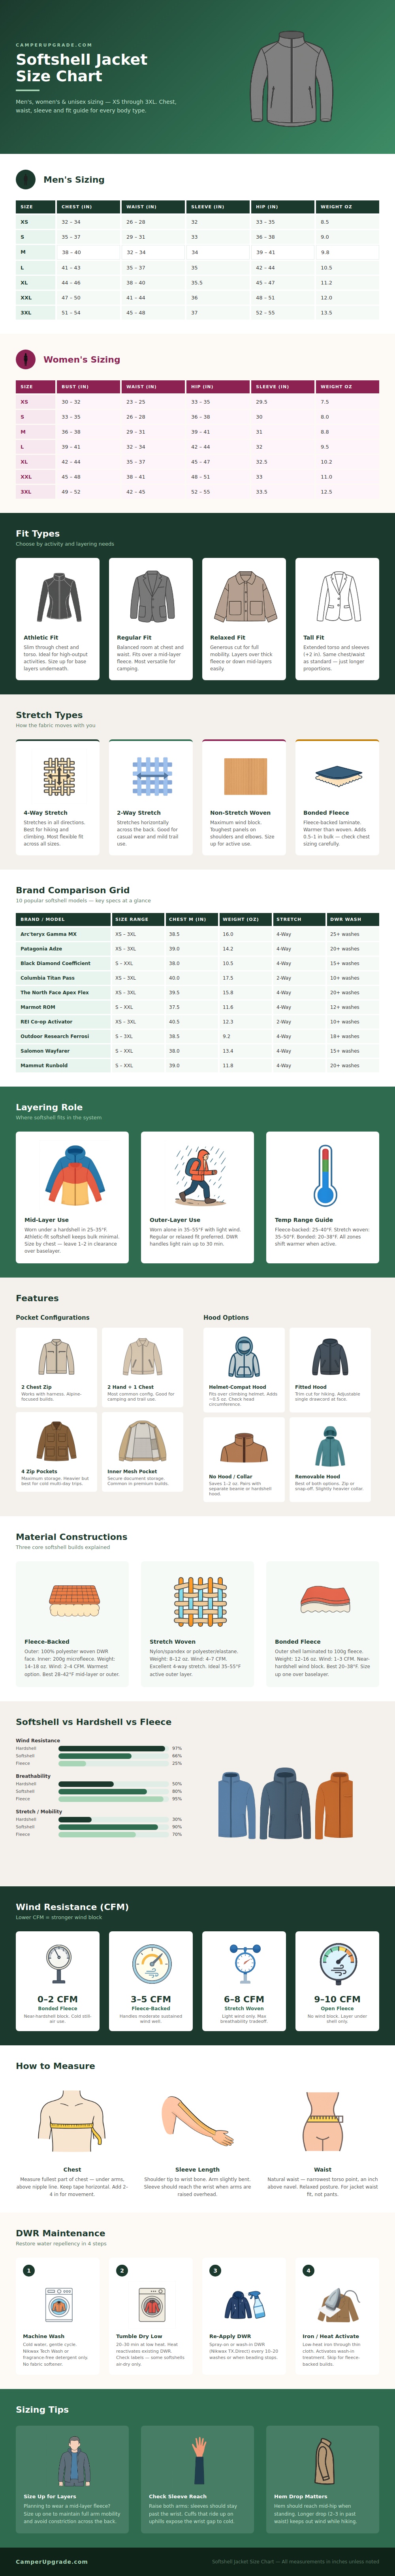Select Outdoor Research Ferrosi brand name

pyautogui.click(x=55, y=1036)
